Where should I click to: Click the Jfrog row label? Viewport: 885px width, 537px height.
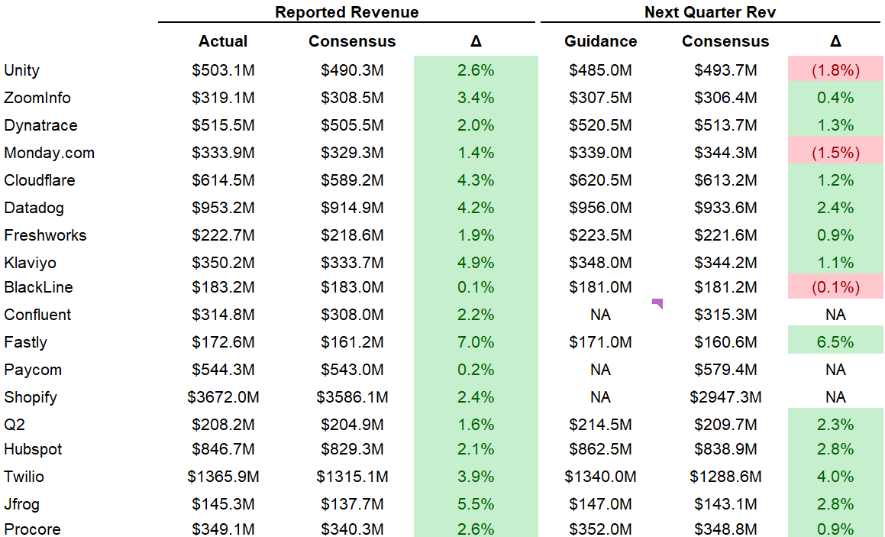coord(21,505)
